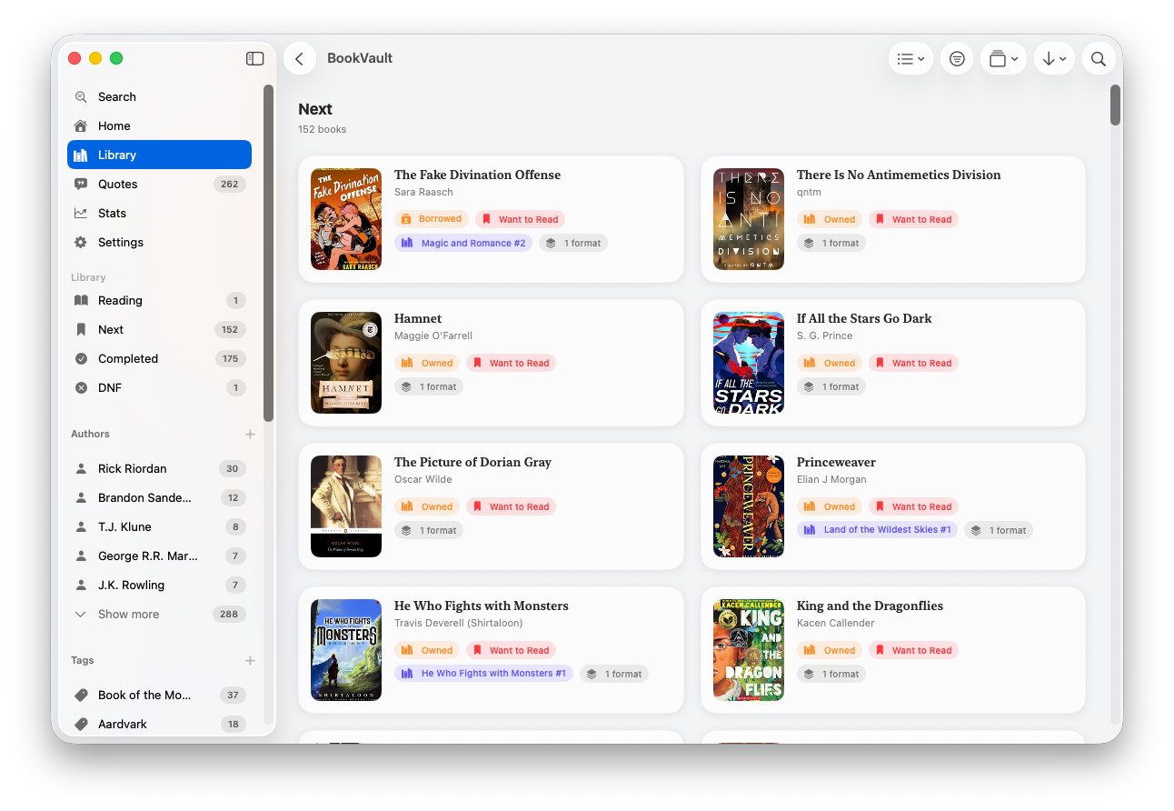Open the Hamnet book cover

[x=346, y=363]
